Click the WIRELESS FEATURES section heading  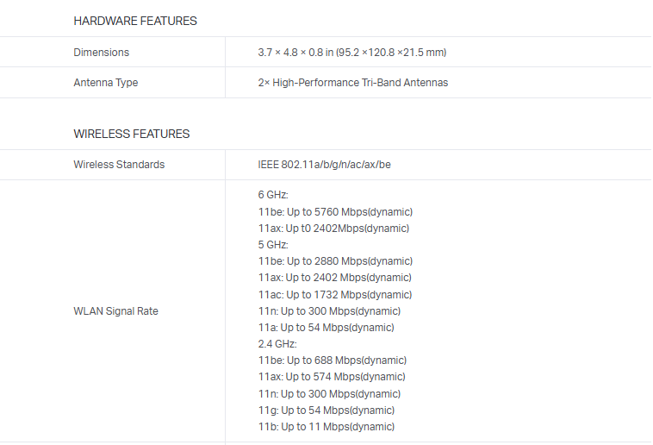click(x=132, y=134)
